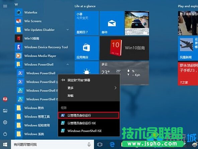This screenshot has width=198, height=149.
Task: Expand the Win Updates Disabler folder chevron
Action: click(68, 30)
